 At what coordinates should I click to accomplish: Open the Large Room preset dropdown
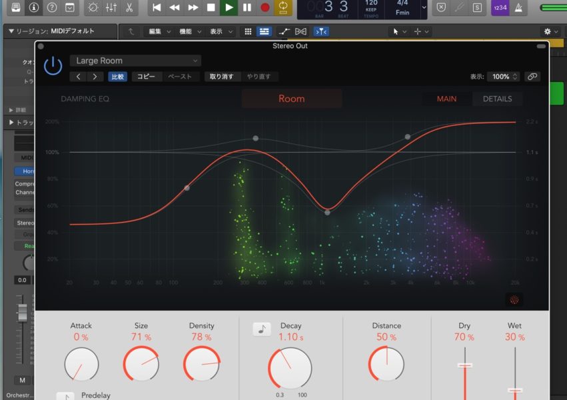click(136, 61)
